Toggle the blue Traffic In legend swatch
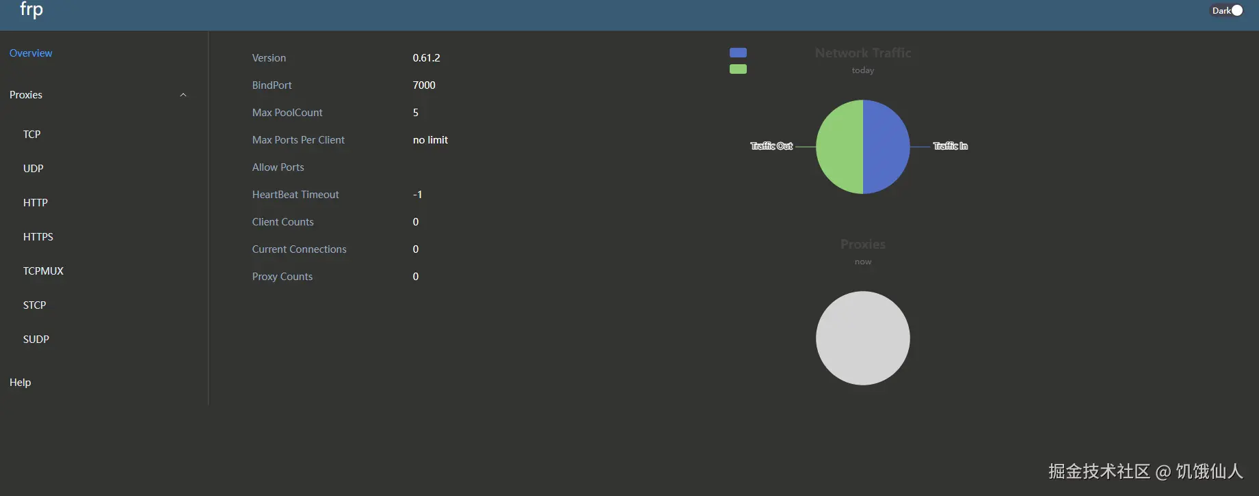Viewport: 1259px width, 496px height. 738,53
